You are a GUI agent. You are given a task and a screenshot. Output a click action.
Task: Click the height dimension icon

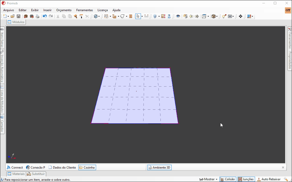click(x=163, y=16)
